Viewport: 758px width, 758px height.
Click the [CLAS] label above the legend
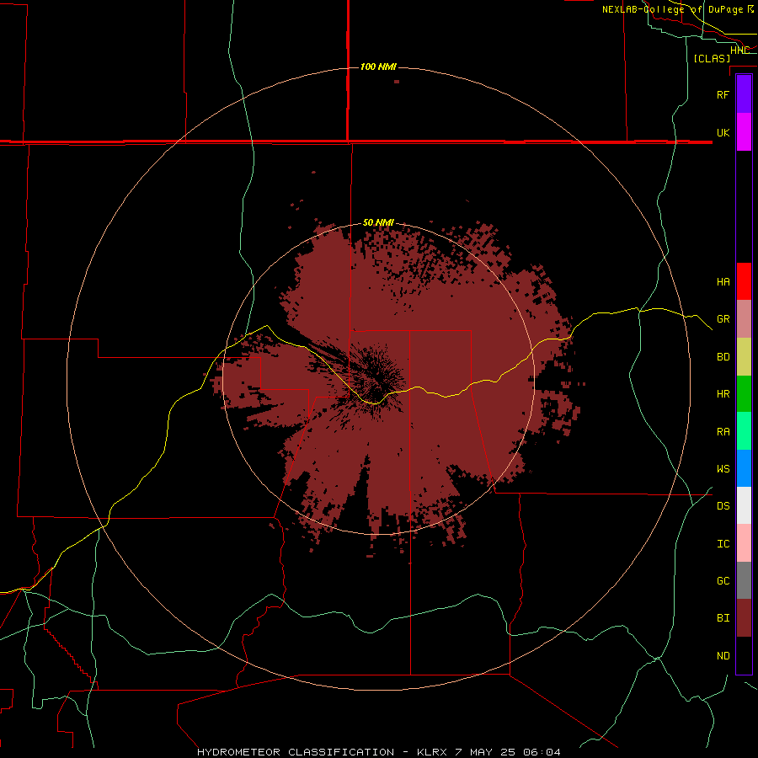coord(712,58)
